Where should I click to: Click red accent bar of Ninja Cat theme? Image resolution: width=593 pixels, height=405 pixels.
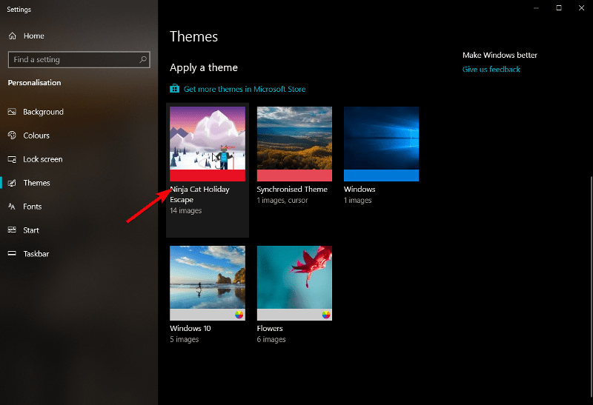coord(208,175)
